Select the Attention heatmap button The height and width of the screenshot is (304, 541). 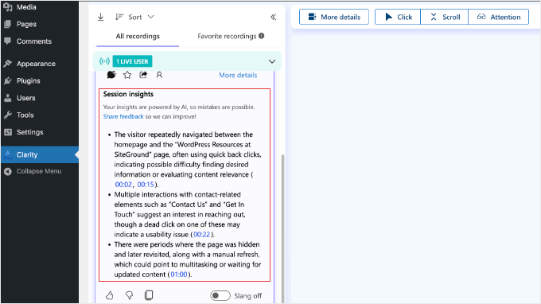499,17
